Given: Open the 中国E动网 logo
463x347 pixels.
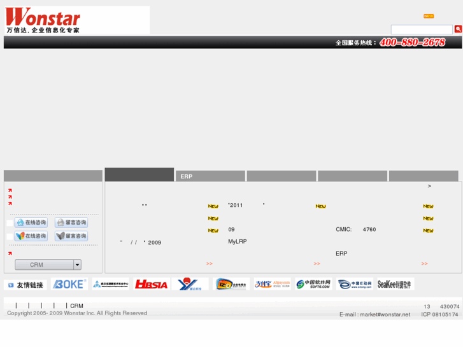Looking at the screenshot, I should tap(355, 284).
